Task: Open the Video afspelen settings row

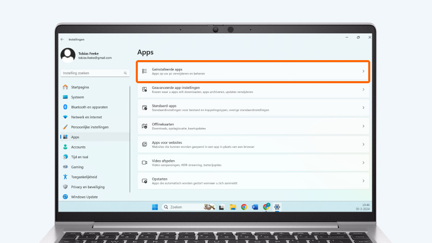Action: (252, 162)
